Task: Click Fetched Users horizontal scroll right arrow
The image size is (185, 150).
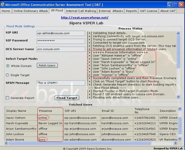Action: pyautogui.click(x=175, y=143)
